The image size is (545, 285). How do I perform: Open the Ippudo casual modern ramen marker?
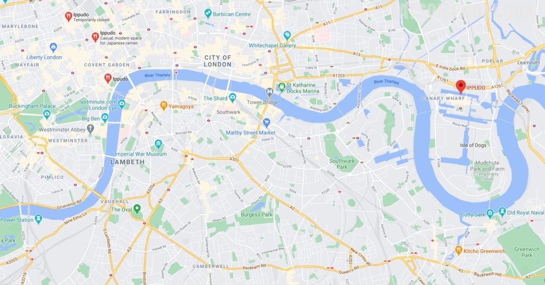95,37
